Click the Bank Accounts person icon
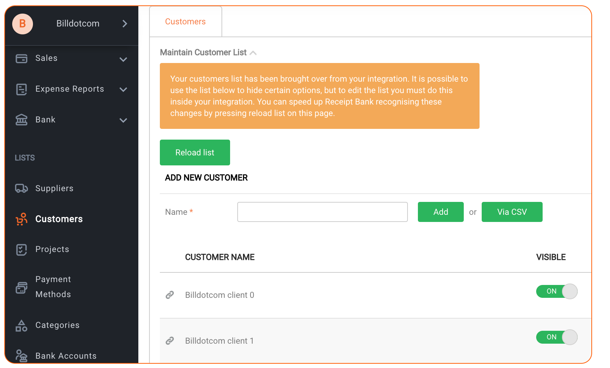This screenshot has width=610, height=368. (x=22, y=356)
